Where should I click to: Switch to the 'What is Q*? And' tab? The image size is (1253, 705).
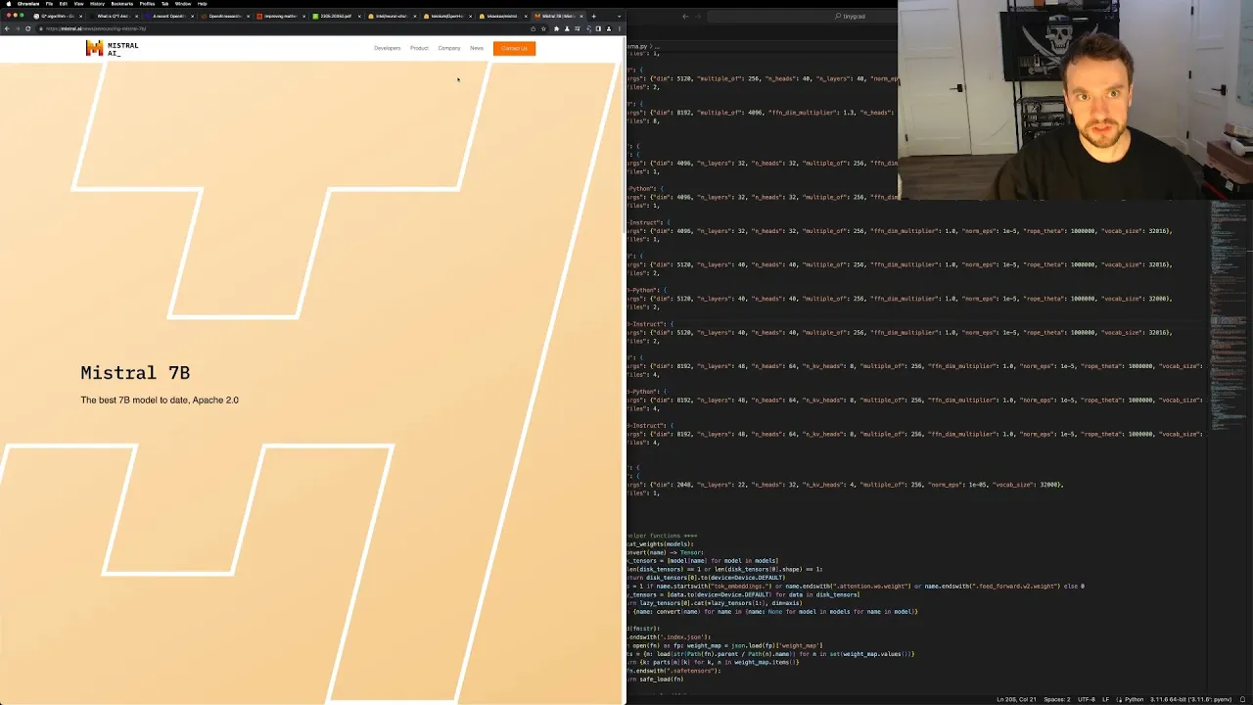point(113,16)
